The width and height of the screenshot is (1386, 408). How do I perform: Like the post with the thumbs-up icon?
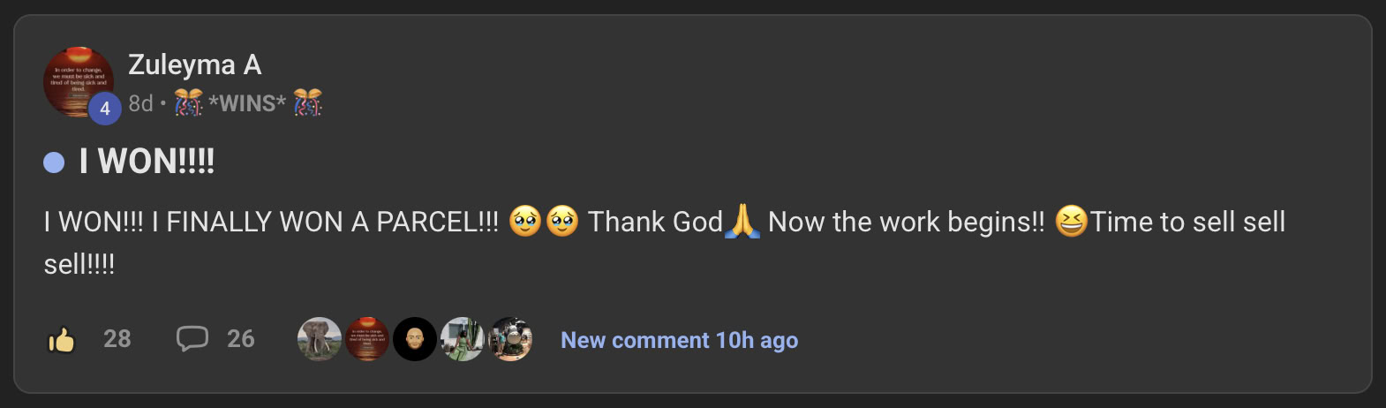(x=61, y=339)
